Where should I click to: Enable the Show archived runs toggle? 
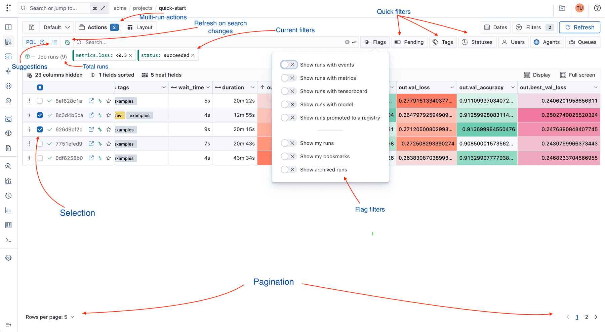288,169
